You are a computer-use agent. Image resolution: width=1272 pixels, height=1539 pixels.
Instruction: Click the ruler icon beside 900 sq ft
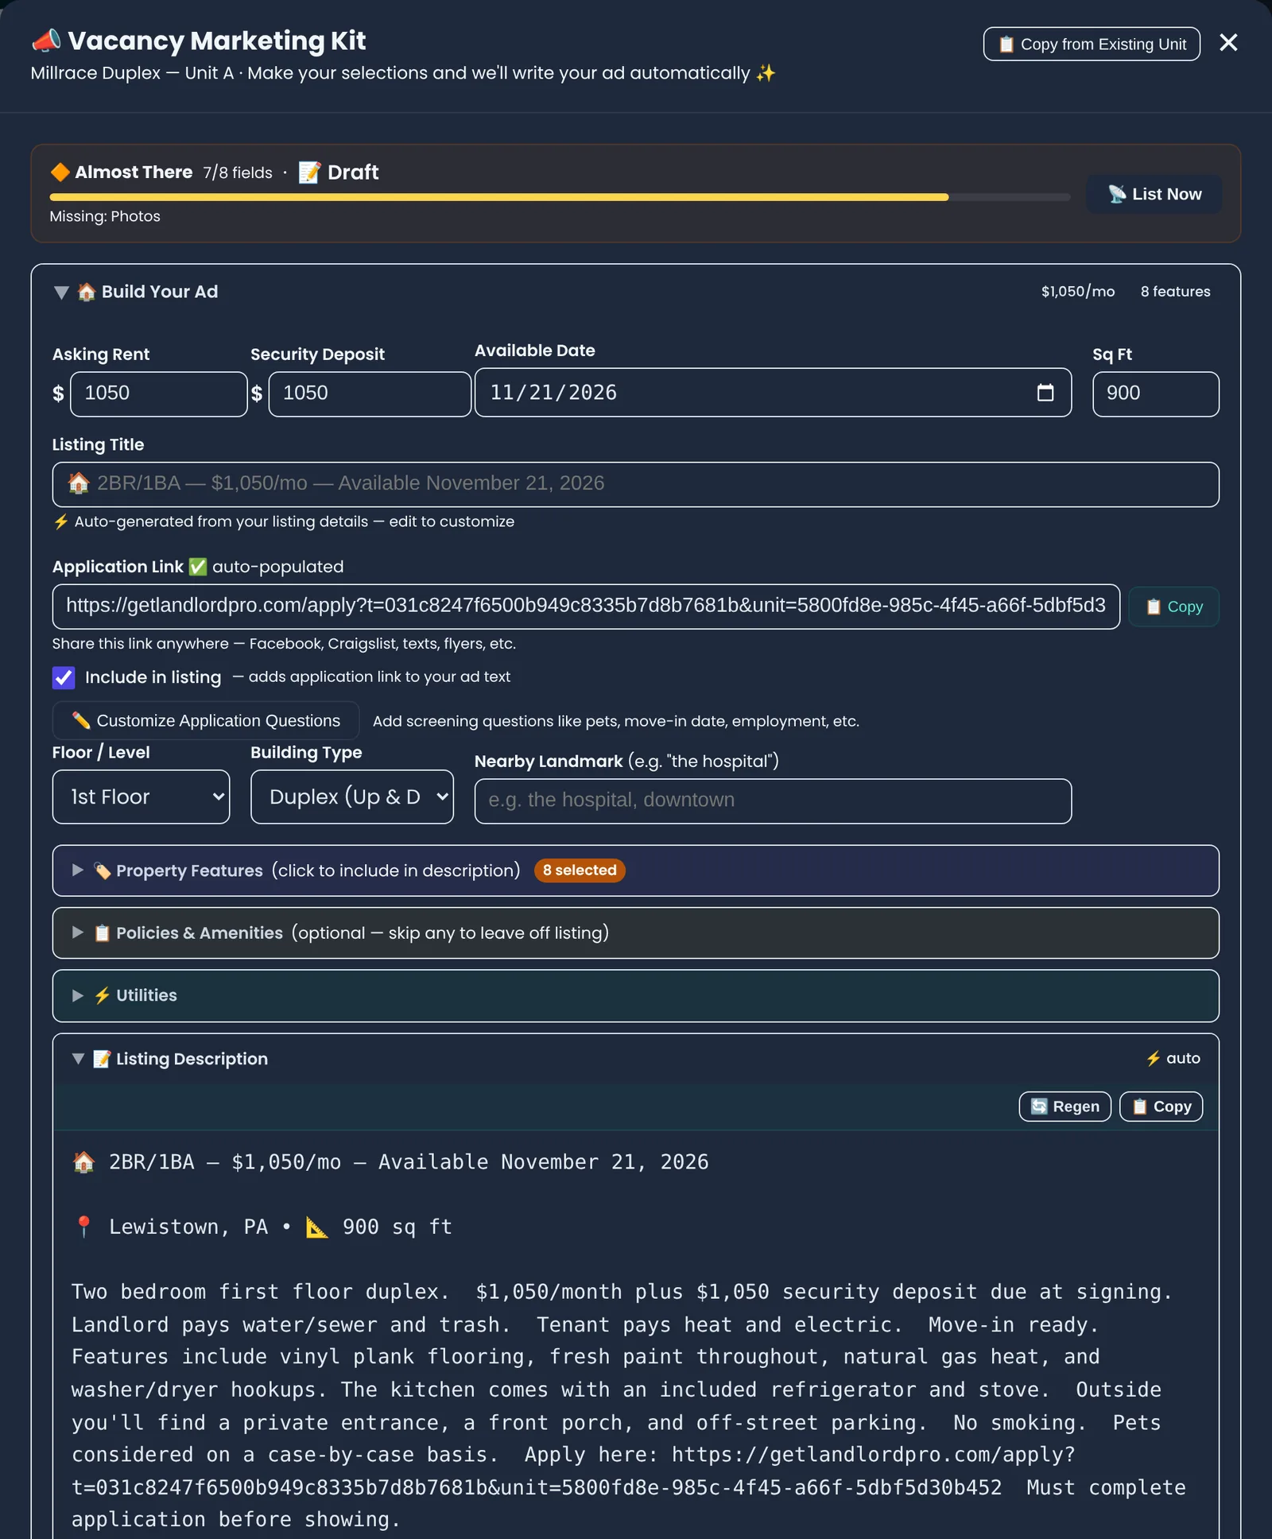(317, 1227)
